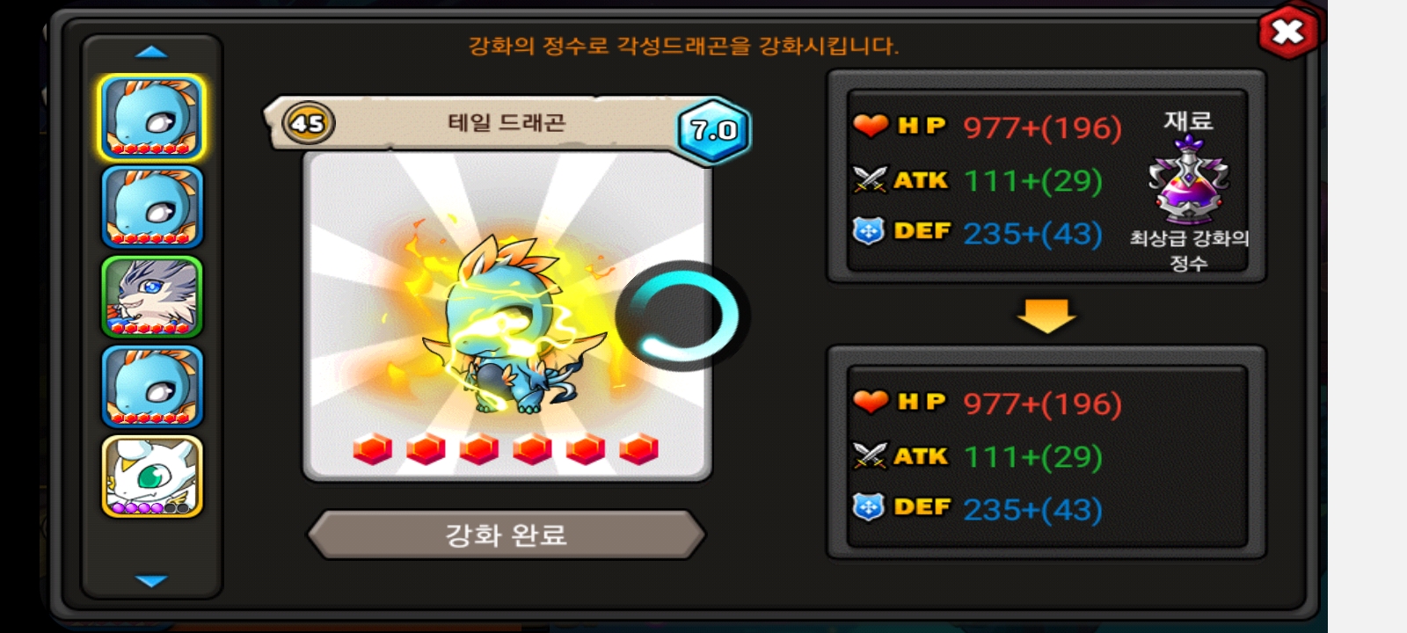This screenshot has height=633, width=1407.
Task: Click the 7.0 hexagon grade badge
Action: pos(713,131)
